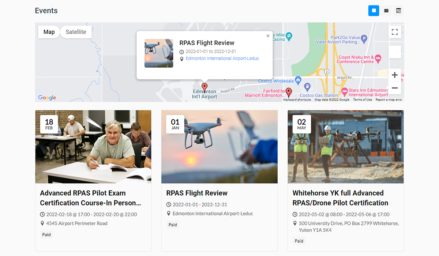The image size is (439, 256).
Task: Toggle fullscreen map view
Action: click(x=394, y=32)
